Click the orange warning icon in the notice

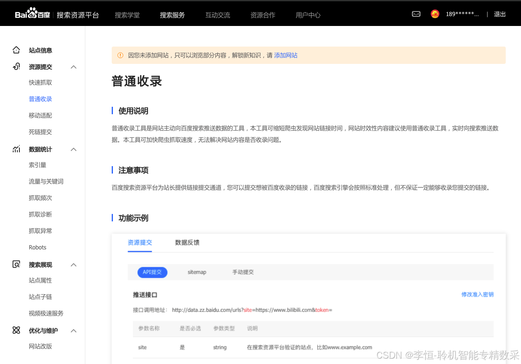tap(120, 55)
